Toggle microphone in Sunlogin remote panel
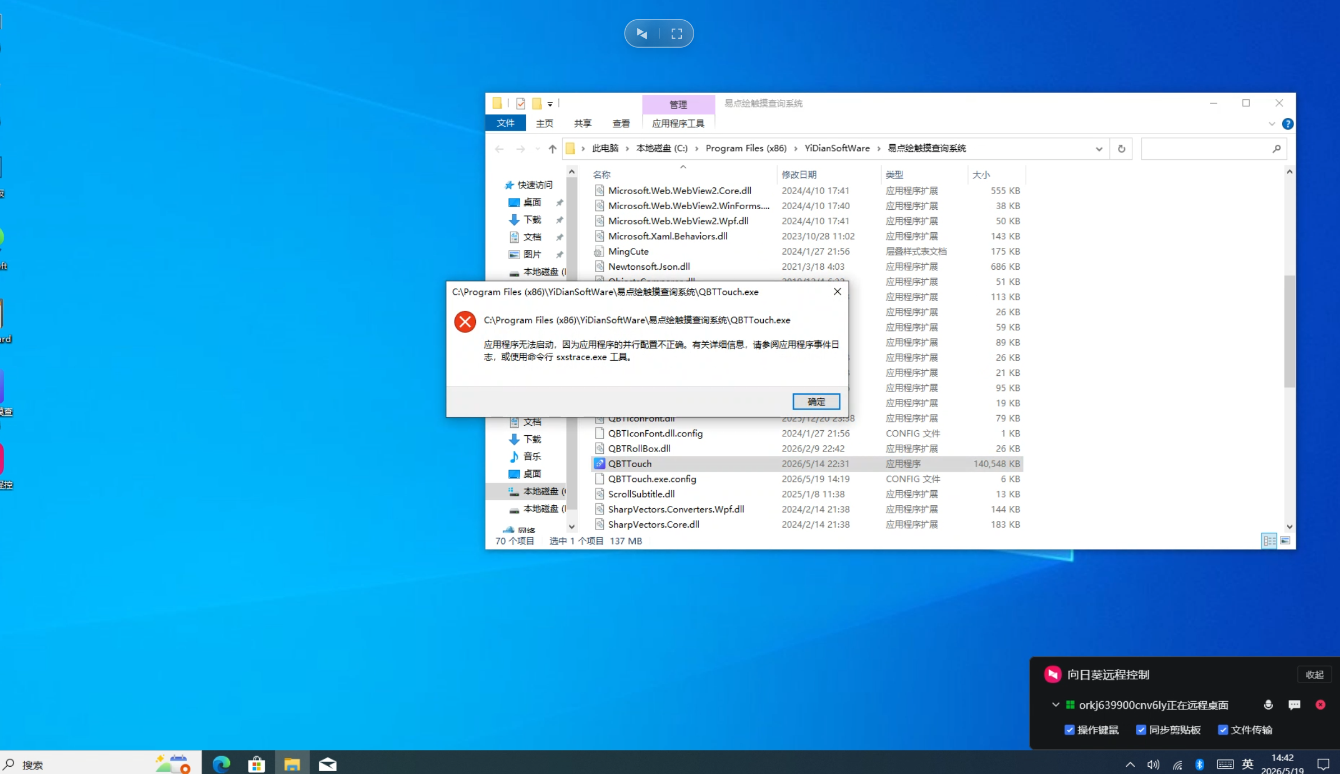Screen dimensions: 1340x774 pos(1268,705)
